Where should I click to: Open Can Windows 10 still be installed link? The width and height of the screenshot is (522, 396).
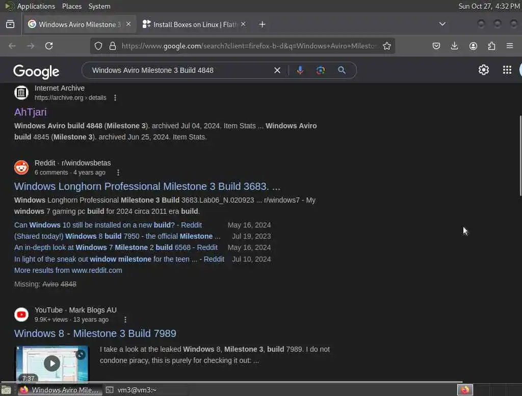coord(108,225)
